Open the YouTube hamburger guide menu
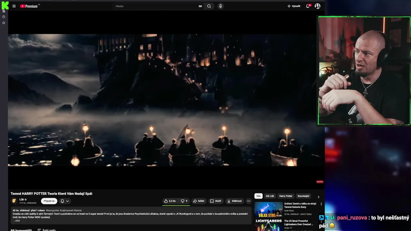Image resolution: width=411 pixels, height=231 pixels. pyautogui.click(x=14, y=6)
